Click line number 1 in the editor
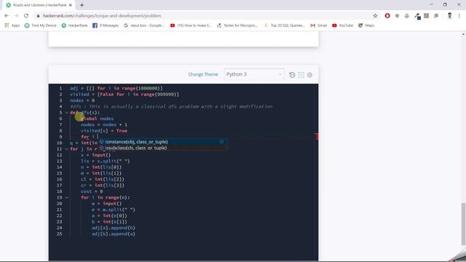The height and width of the screenshot is (262, 466). tap(60, 88)
